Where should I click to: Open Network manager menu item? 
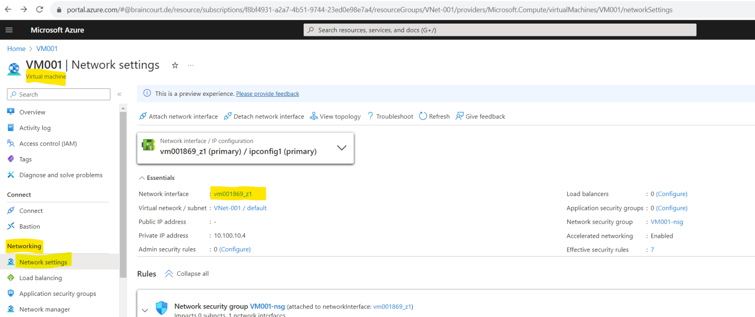click(45, 309)
